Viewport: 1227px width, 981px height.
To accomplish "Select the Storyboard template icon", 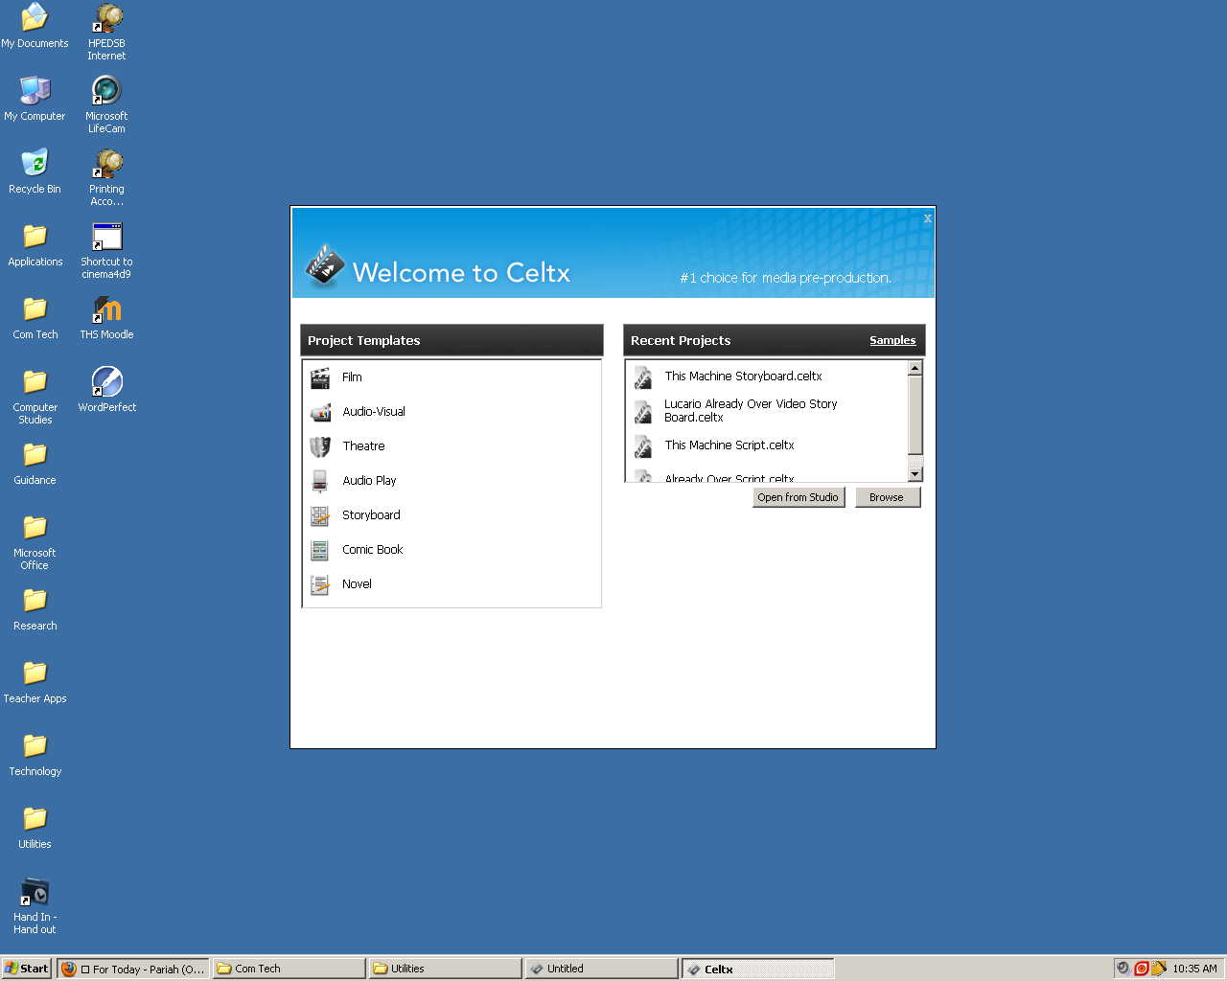I will pyautogui.click(x=320, y=515).
